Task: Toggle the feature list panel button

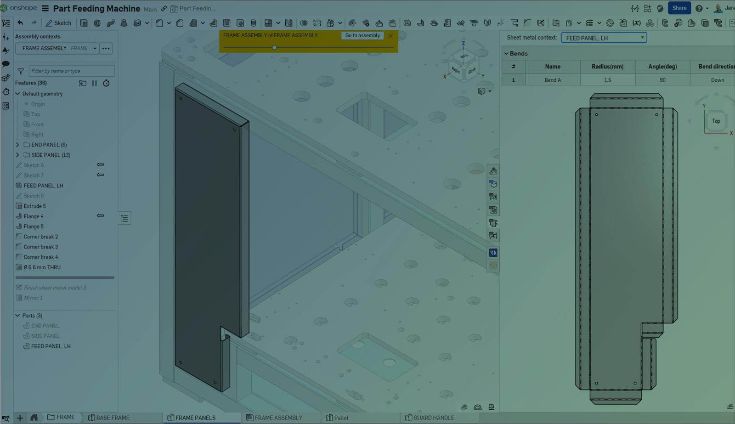Action: pos(124,219)
